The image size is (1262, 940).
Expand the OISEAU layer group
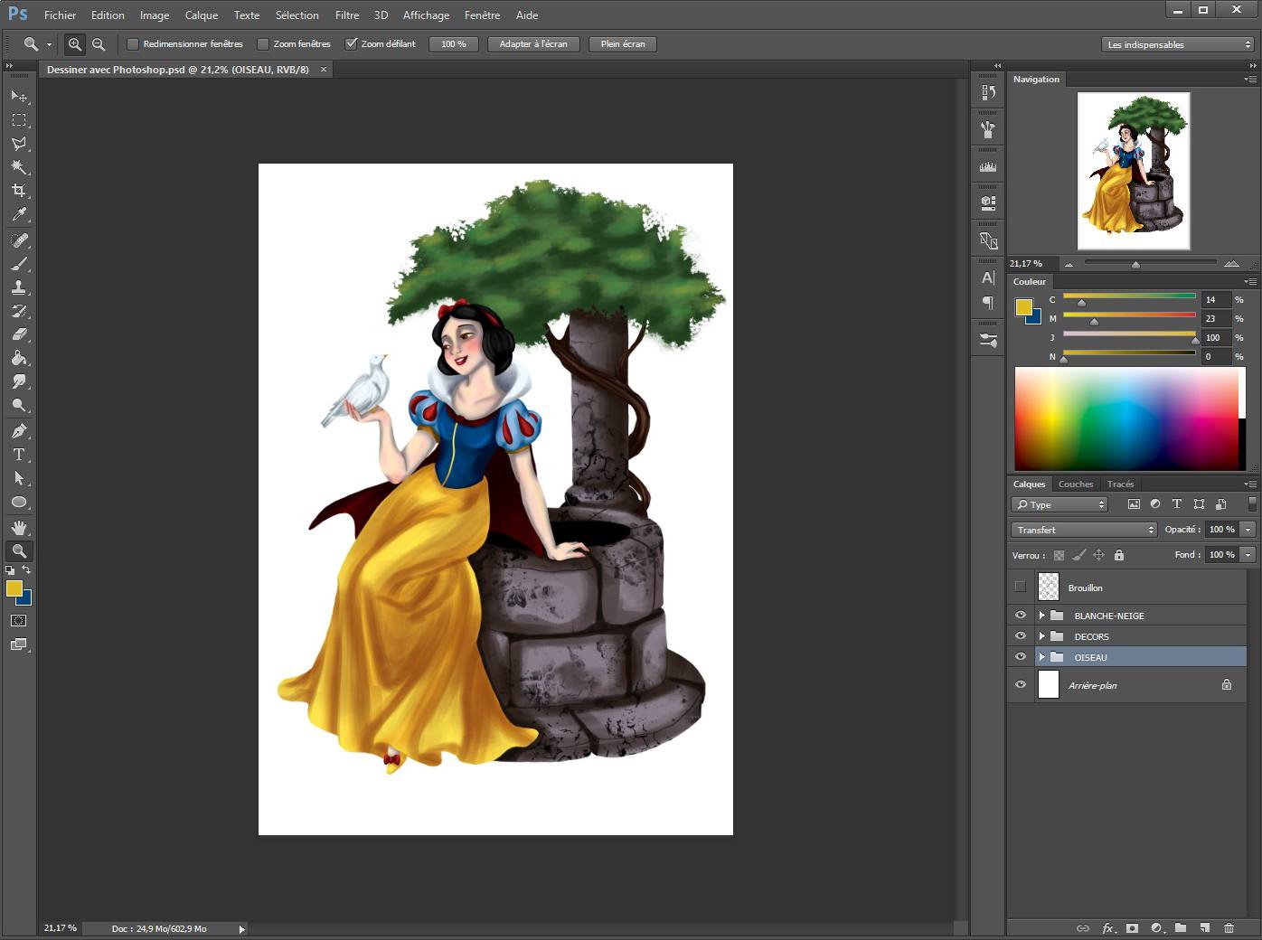pyautogui.click(x=1041, y=657)
